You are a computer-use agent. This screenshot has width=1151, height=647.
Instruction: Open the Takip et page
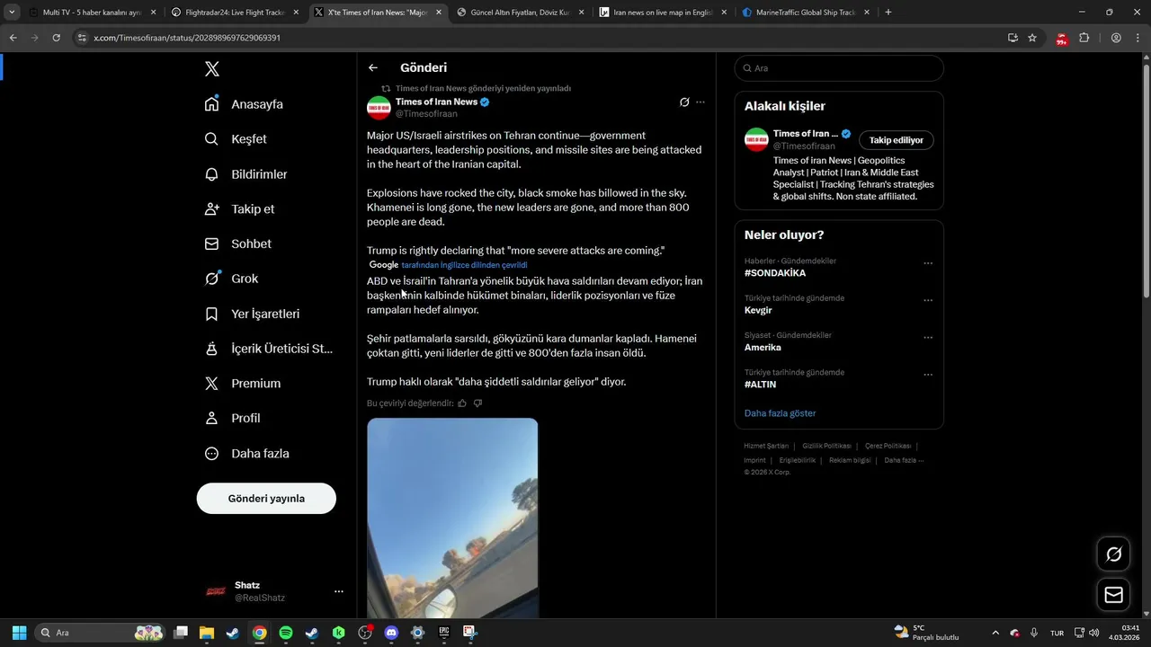(239, 208)
